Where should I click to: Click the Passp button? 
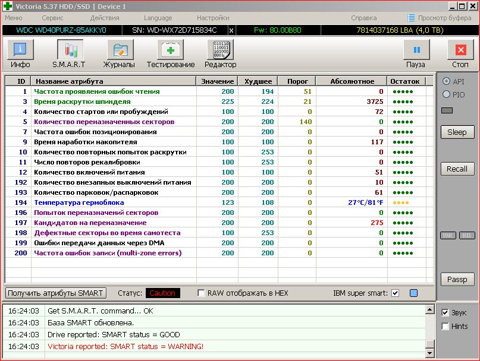click(x=457, y=280)
